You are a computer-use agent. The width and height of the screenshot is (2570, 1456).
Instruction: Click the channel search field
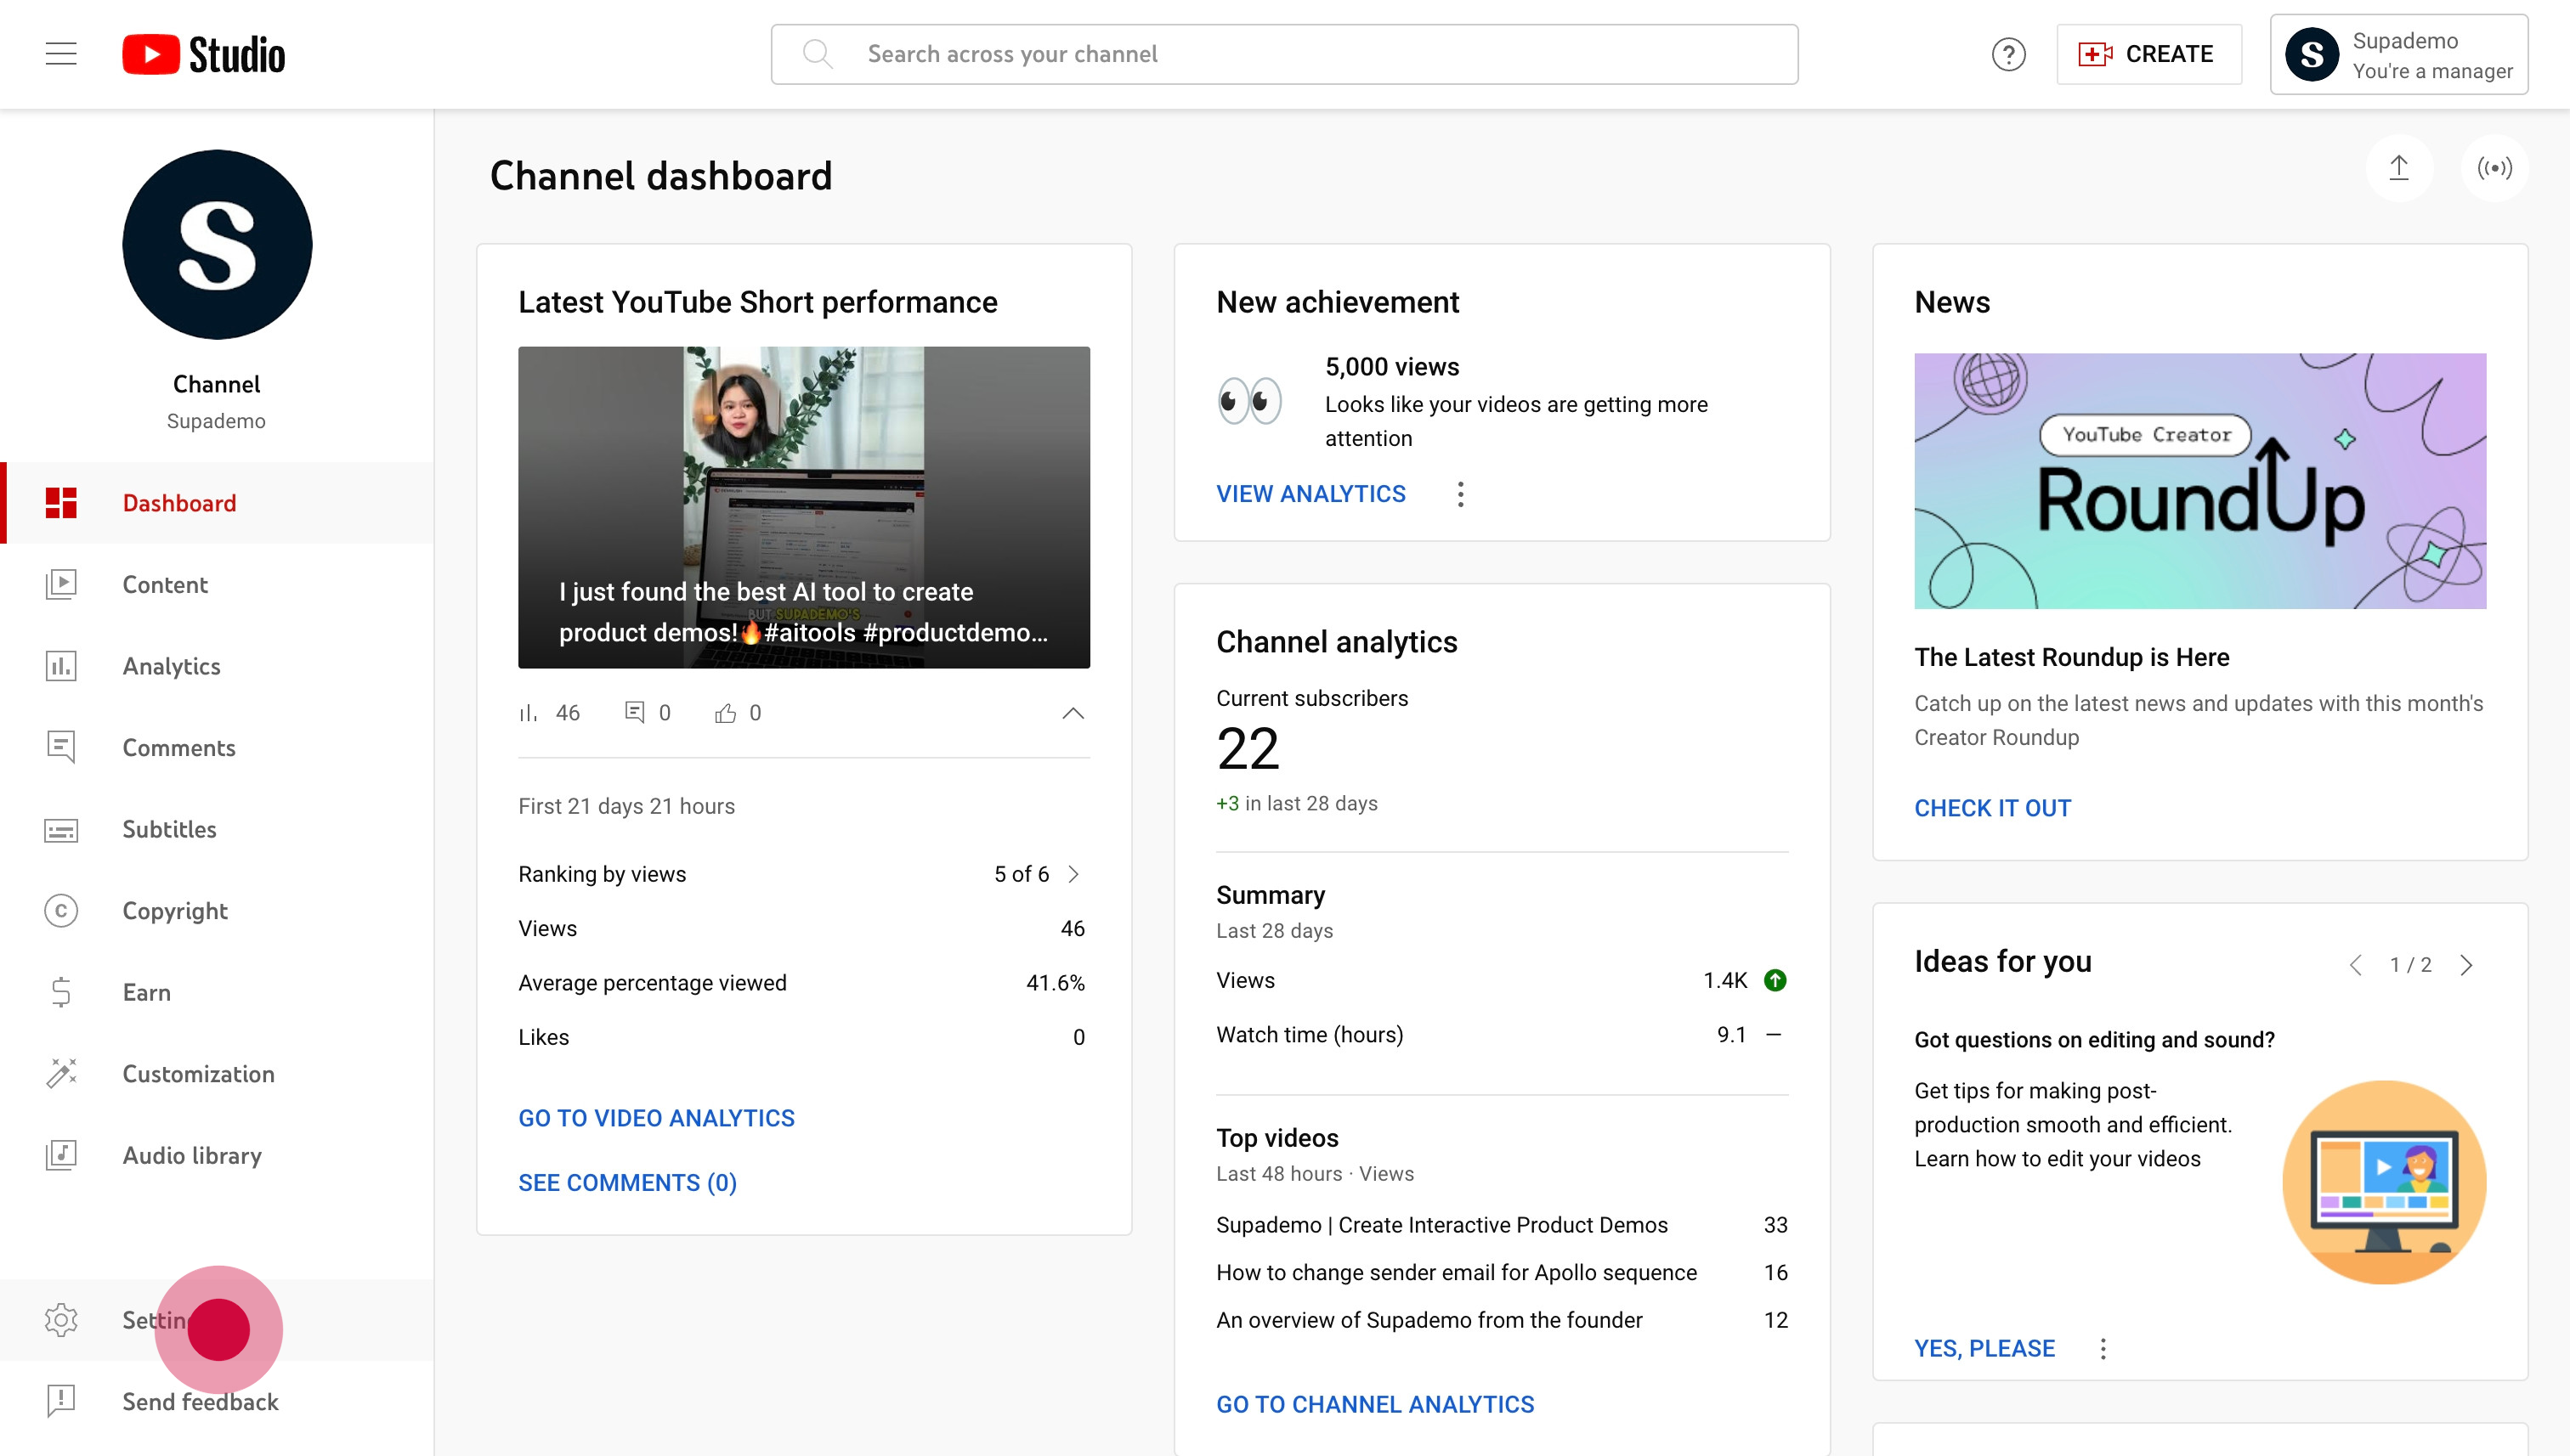pyautogui.click(x=1284, y=54)
